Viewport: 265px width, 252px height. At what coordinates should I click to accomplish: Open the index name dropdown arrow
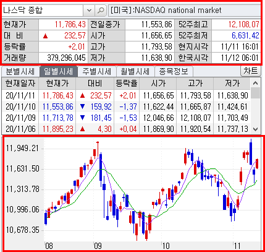[89, 11]
